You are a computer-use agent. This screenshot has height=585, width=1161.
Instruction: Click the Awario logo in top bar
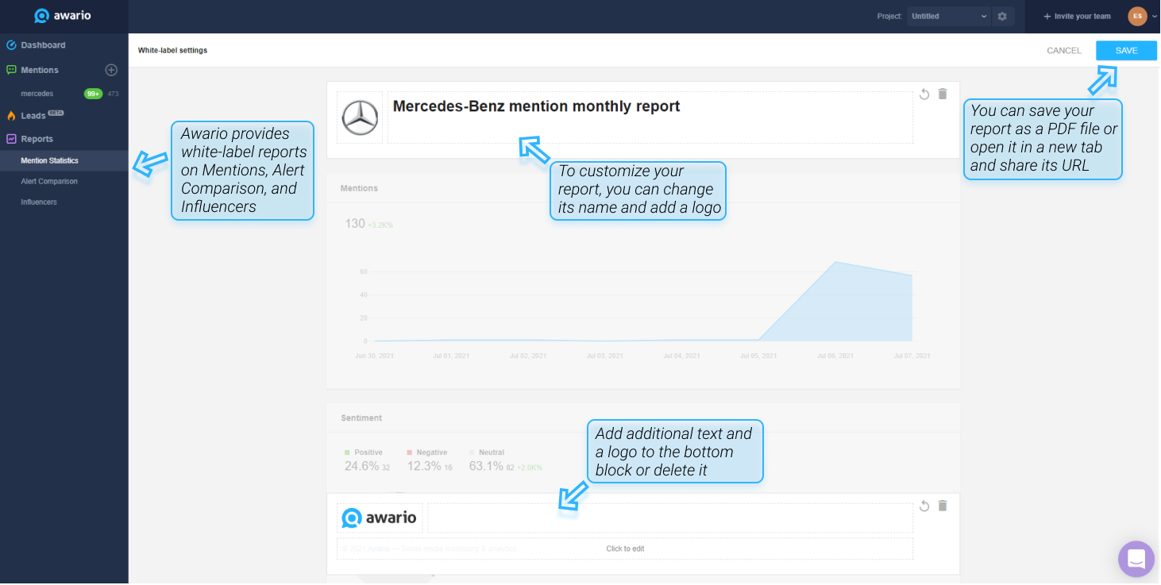coord(64,16)
